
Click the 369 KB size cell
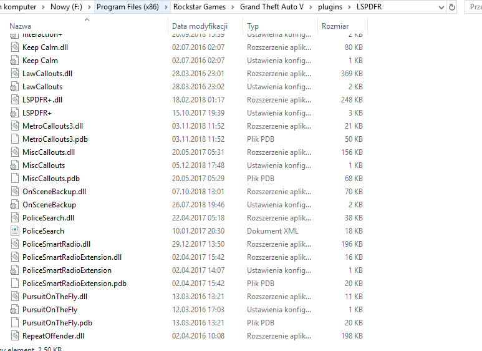[352, 73]
